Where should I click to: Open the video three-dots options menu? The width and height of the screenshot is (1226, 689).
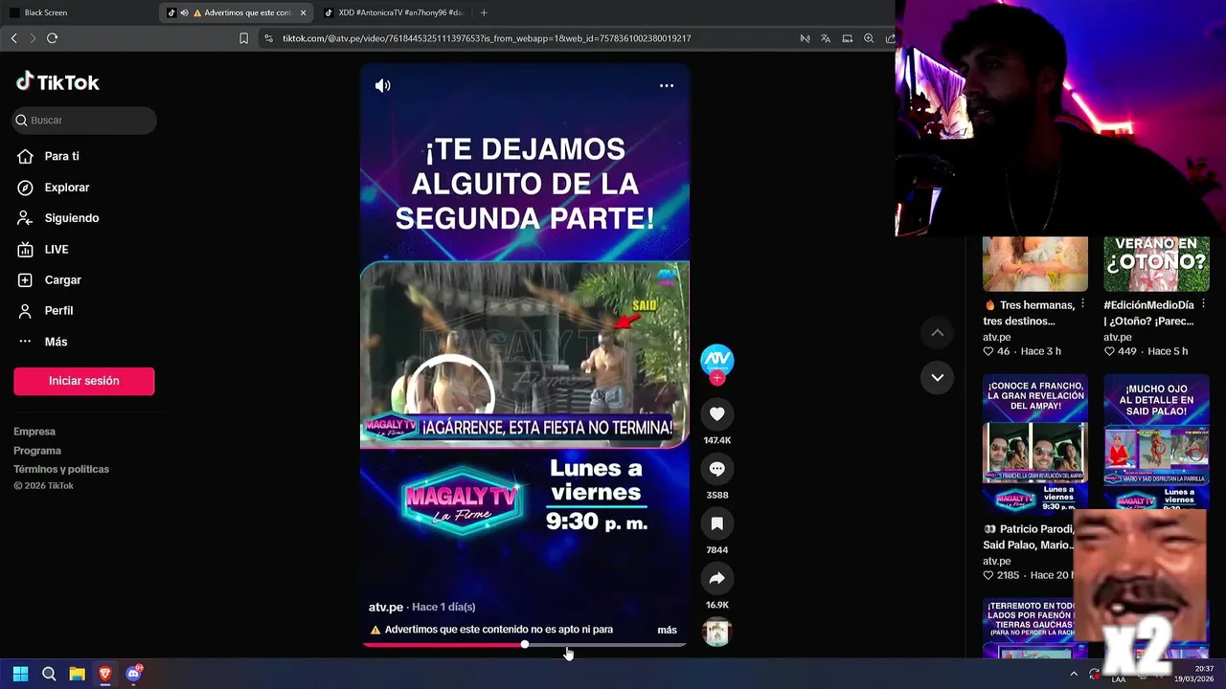667,85
